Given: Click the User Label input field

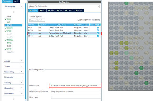Looking at the screenshot, I should tap(76, 97).
